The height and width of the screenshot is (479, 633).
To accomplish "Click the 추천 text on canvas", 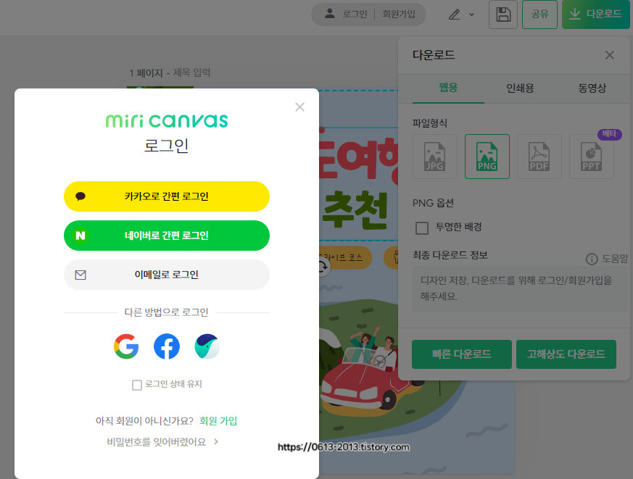I will point(355,211).
